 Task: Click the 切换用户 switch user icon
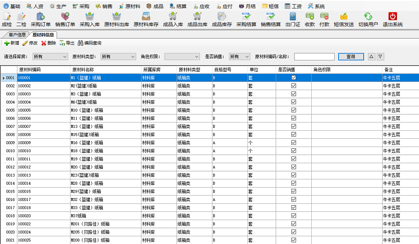368,17
